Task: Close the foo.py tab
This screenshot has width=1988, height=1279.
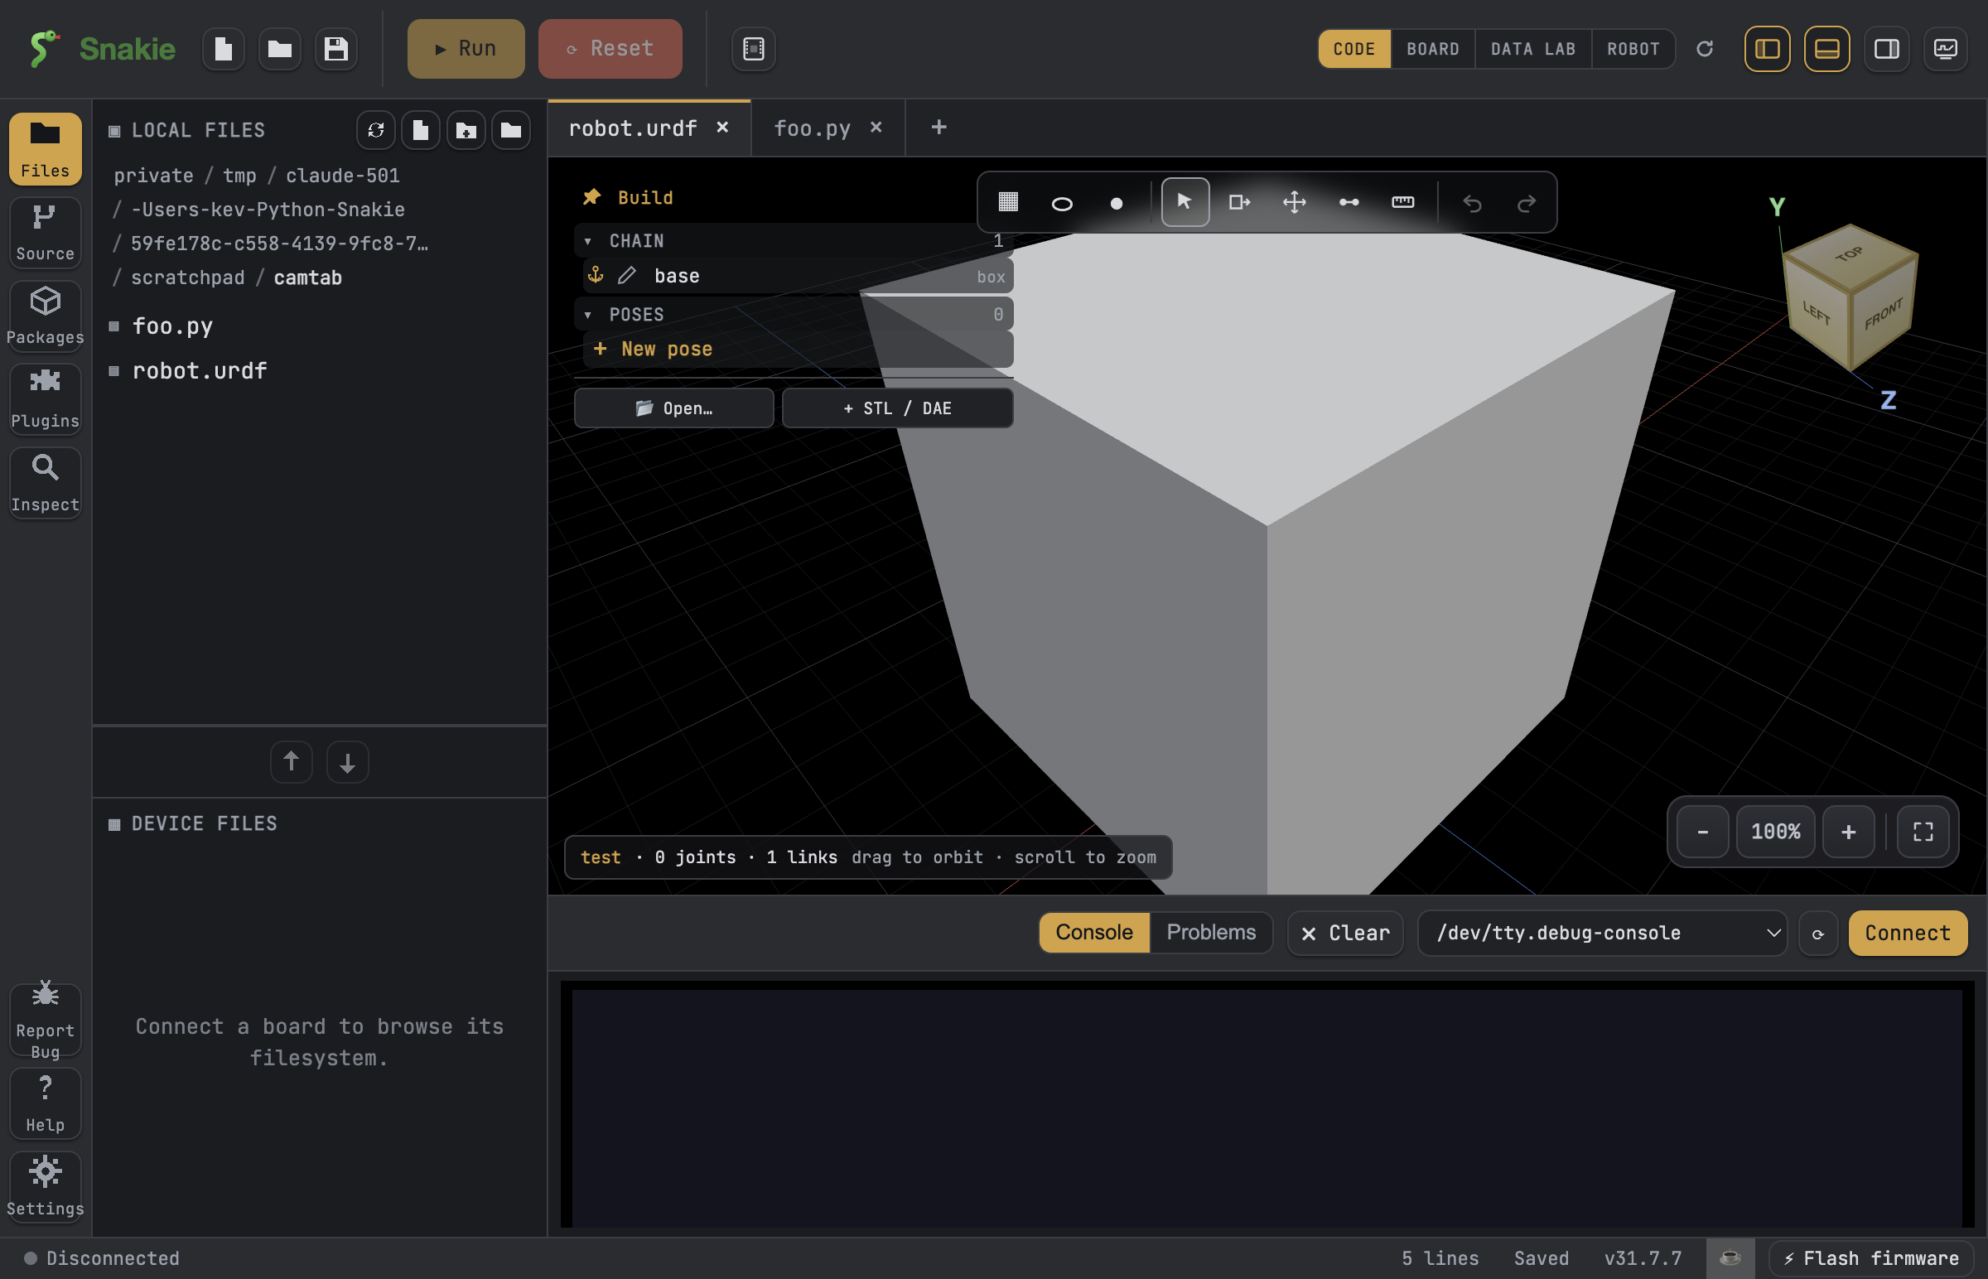Action: (876, 127)
